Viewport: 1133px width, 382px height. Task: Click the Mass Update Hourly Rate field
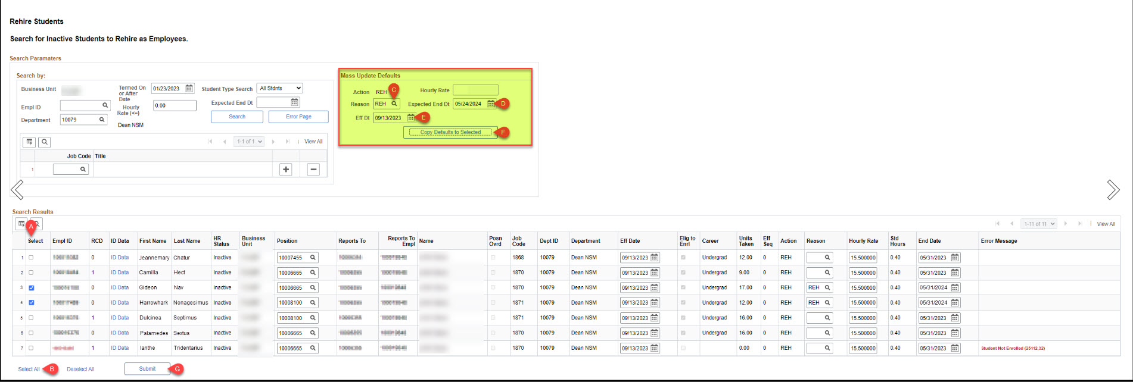point(475,90)
